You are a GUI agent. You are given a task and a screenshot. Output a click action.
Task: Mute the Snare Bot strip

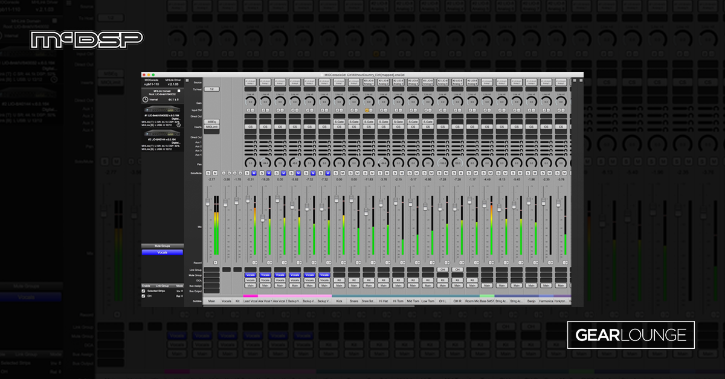(373, 173)
